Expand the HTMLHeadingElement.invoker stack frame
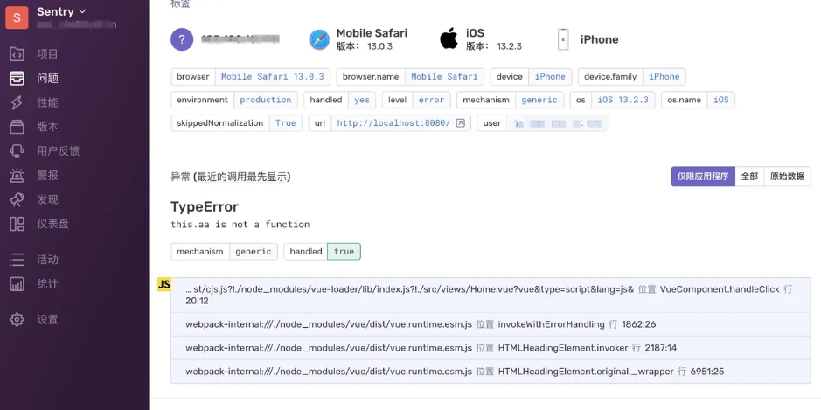The height and width of the screenshot is (410, 821). pyautogui.click(x=491, y=348)
